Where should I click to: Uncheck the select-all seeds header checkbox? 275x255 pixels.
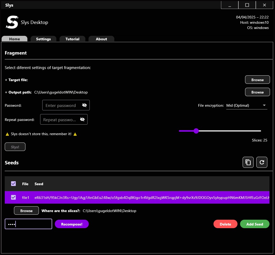pos(13,184)
